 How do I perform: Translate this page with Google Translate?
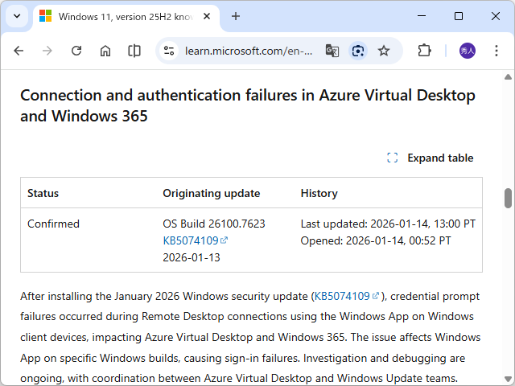pos(332,51)
